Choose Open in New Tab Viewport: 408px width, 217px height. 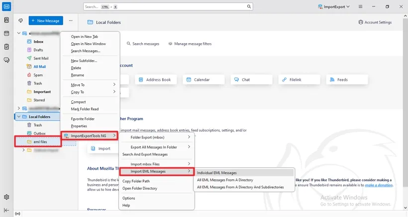click(x=90, y=37)
